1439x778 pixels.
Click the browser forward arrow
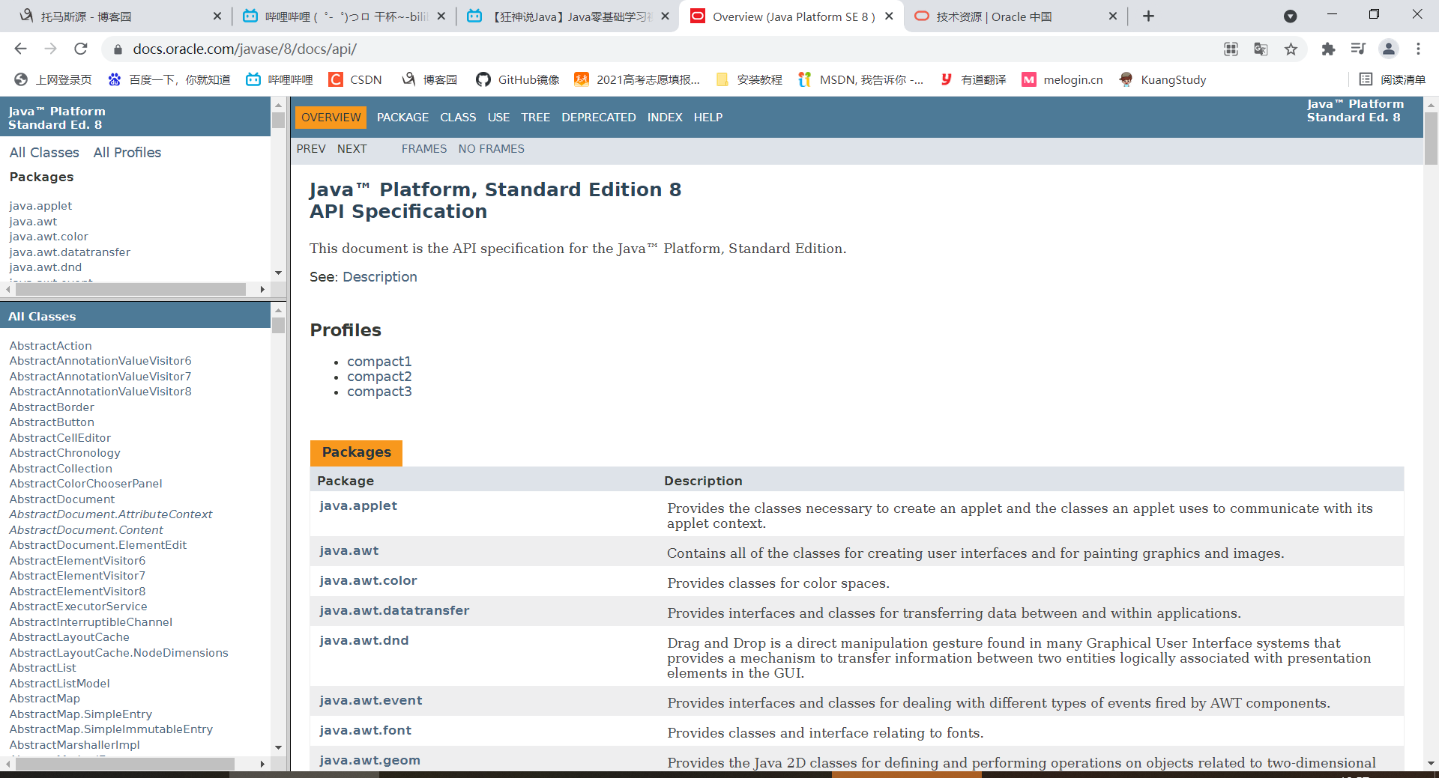[50, 49]
